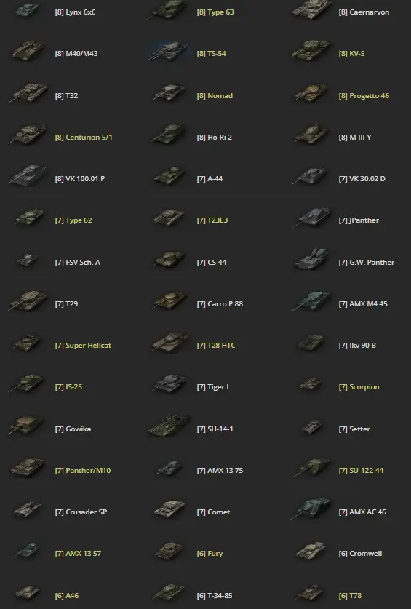
Task: Click the Progetto 46 premium tank name
Action: pyautogui.click(x=364, y=95)
